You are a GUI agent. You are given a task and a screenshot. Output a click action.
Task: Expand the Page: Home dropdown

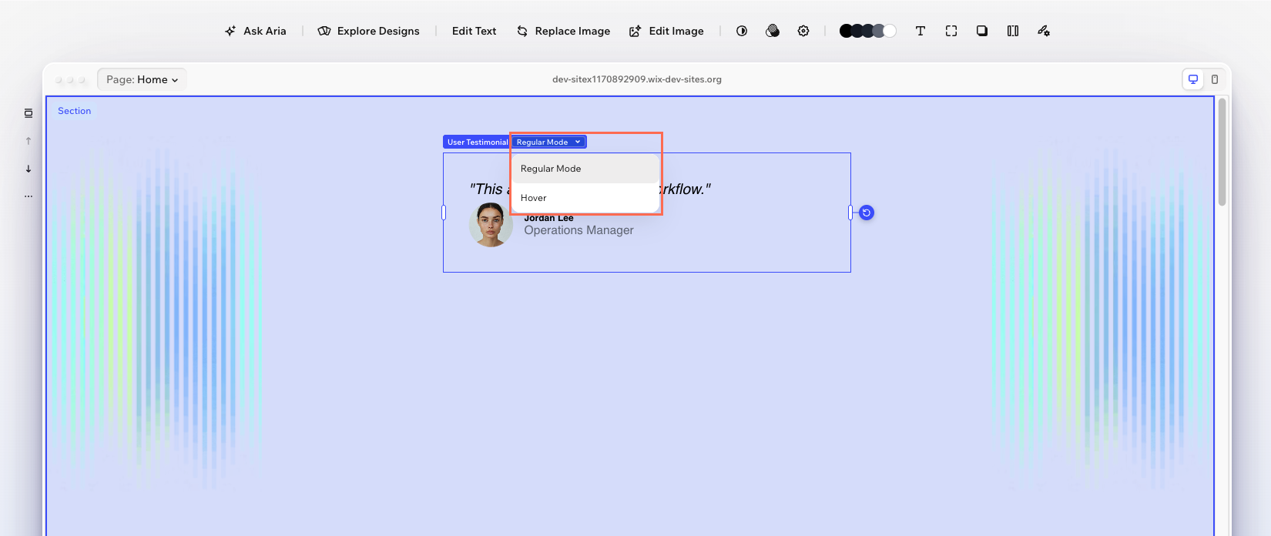coord(142,79)
